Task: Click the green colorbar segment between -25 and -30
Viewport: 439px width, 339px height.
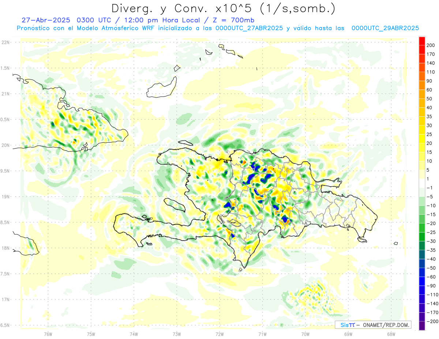Action: coord(422,237)
